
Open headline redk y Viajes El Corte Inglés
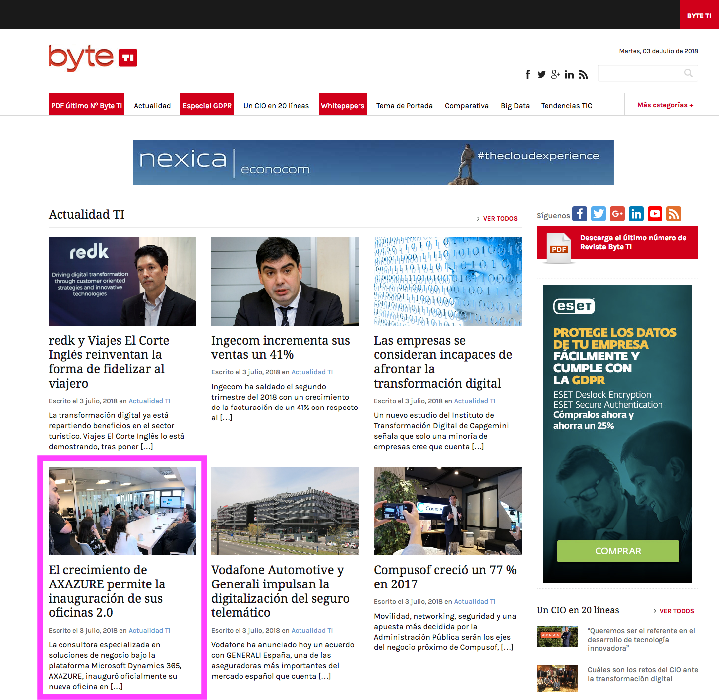pyautogui.click(x=109, y=362)
